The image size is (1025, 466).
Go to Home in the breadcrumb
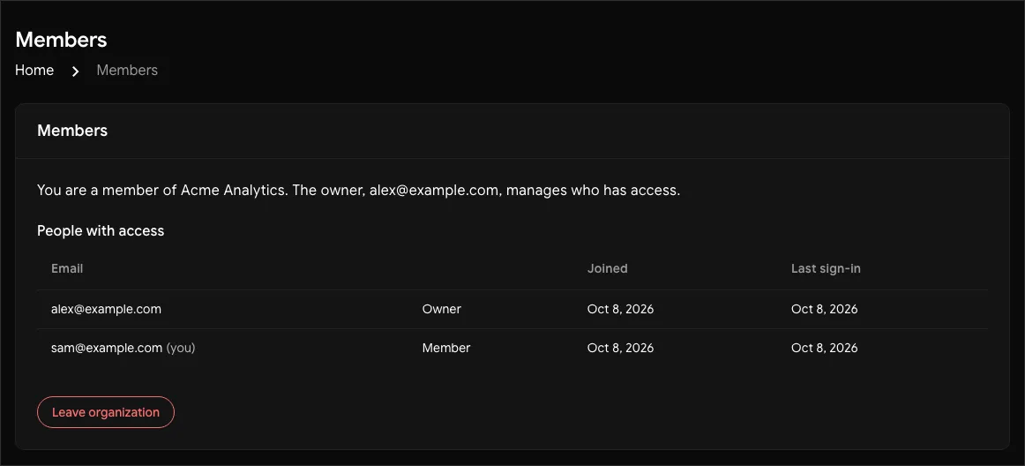34,70
